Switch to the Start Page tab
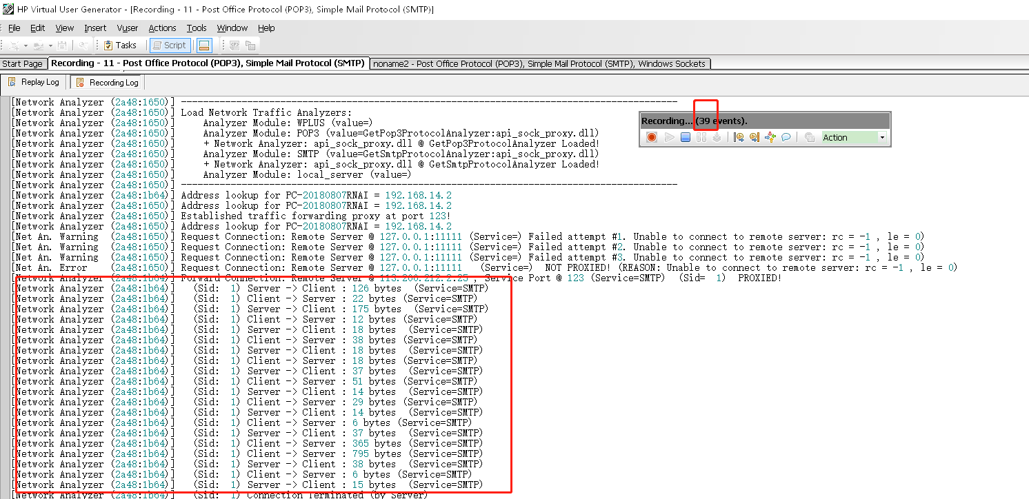Screen dimensions: 1029x499 [23, 63]
